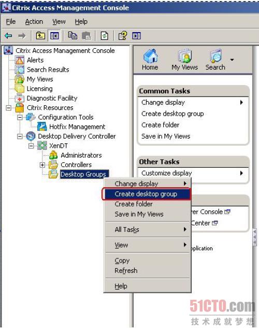Open the dropdown arrow beside Search
259x330 pixels.
point(232,60)
